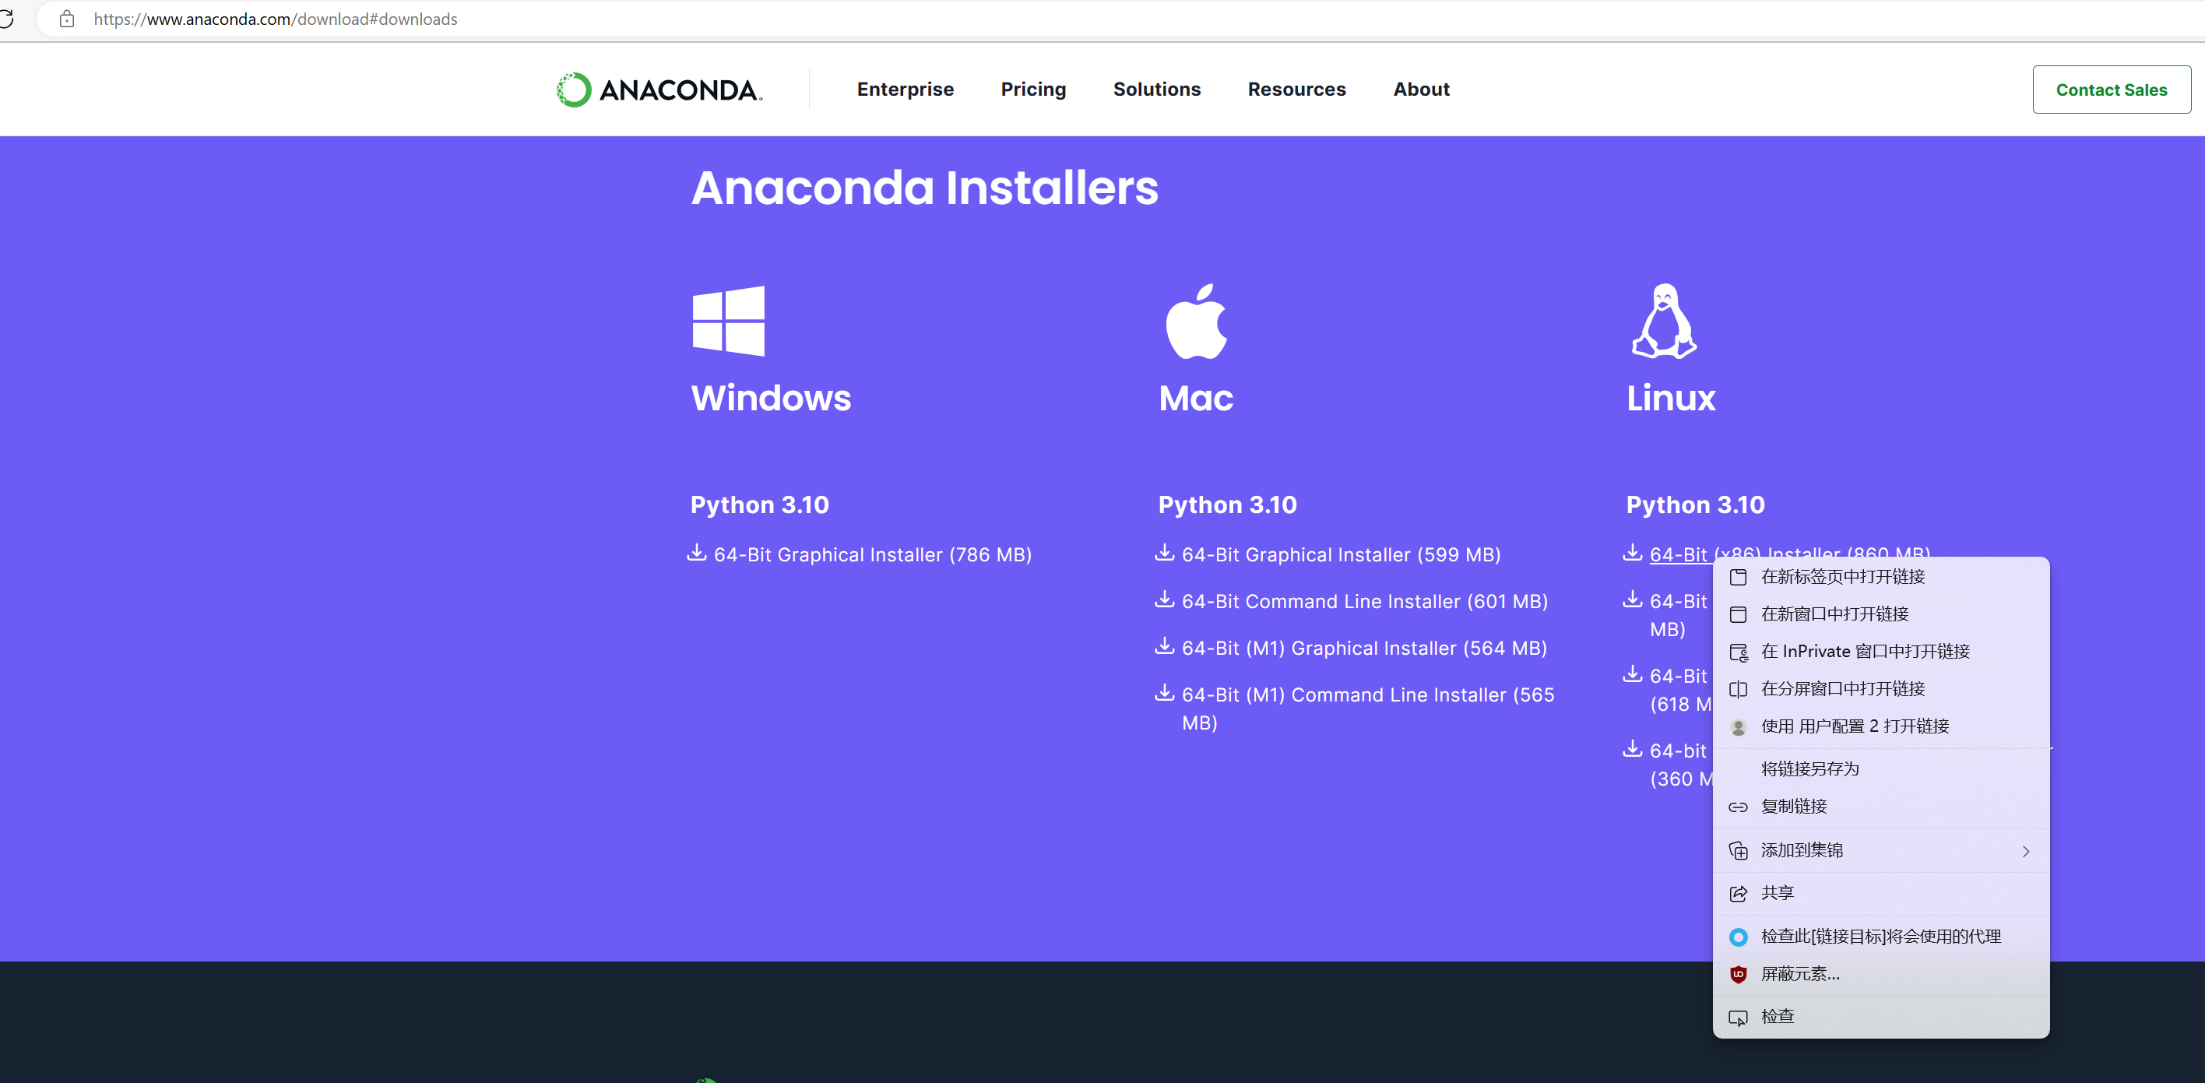Download 64-Bit (M1) Graphical Installer (564 MB)

coord(1363,648)
